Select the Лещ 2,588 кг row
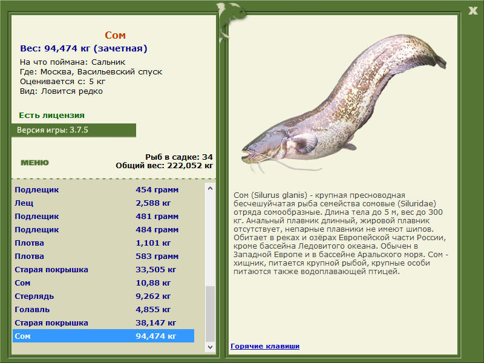484x363 pixels. click(x=103, y=203)
